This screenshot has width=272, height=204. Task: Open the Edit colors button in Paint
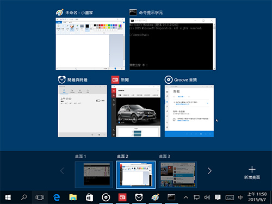click(120, 27)
